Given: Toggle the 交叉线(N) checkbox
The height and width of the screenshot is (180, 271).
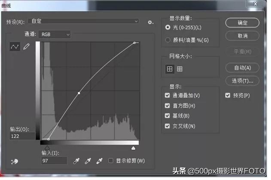Looking at the screenshot, I should (167, 126).
